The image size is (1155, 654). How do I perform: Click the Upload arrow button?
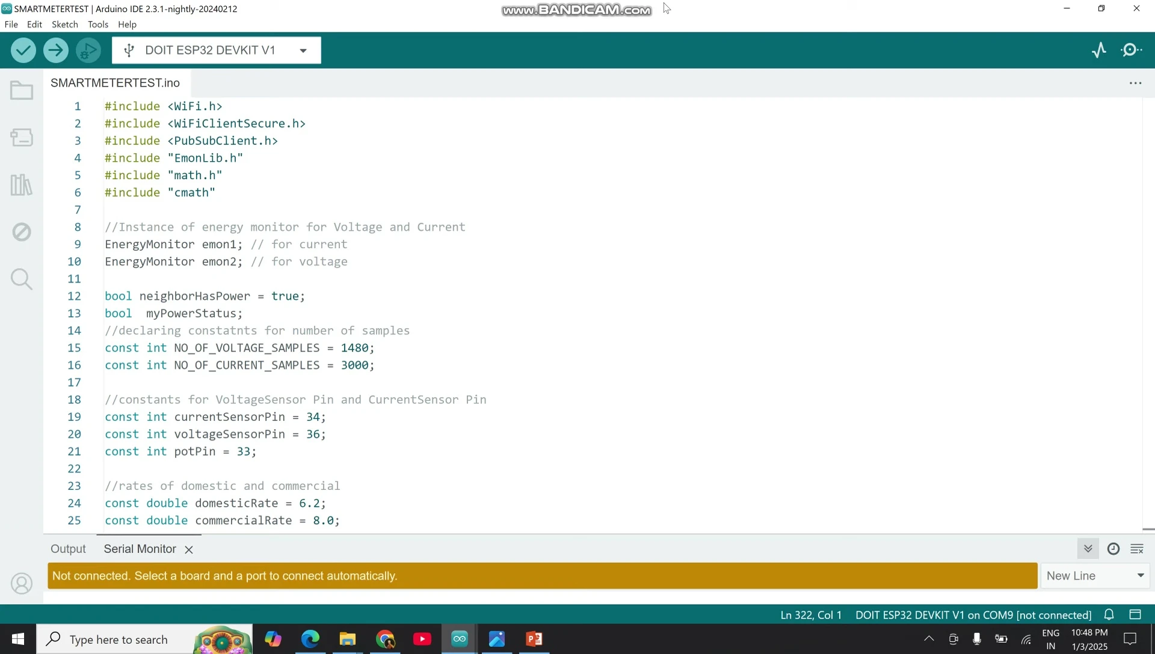pos(56,50)
